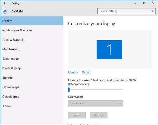158x125 pixels.
Task: Click the Apply button
Action: point(77,115)
